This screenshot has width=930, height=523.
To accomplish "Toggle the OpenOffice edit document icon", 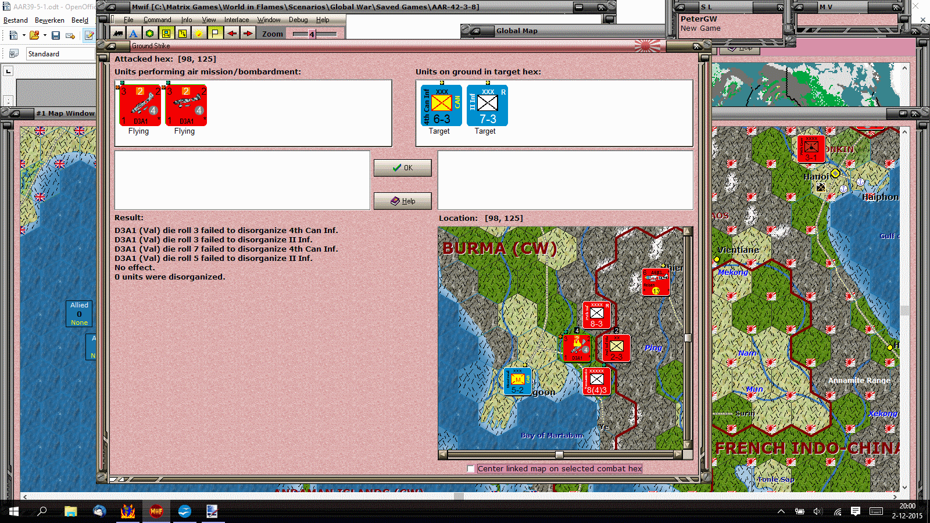I will 89,35.
